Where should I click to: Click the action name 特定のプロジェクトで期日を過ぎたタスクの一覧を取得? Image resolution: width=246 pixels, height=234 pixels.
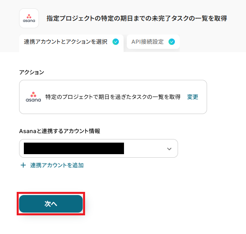click(113, 97)
